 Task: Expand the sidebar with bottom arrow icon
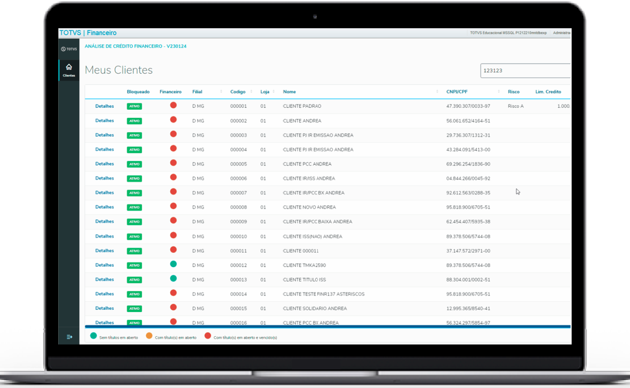point(69,337)
